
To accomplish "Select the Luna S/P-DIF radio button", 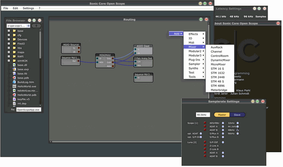I will [223, 142].
